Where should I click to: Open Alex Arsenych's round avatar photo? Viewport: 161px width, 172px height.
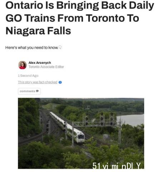point(23,65)
